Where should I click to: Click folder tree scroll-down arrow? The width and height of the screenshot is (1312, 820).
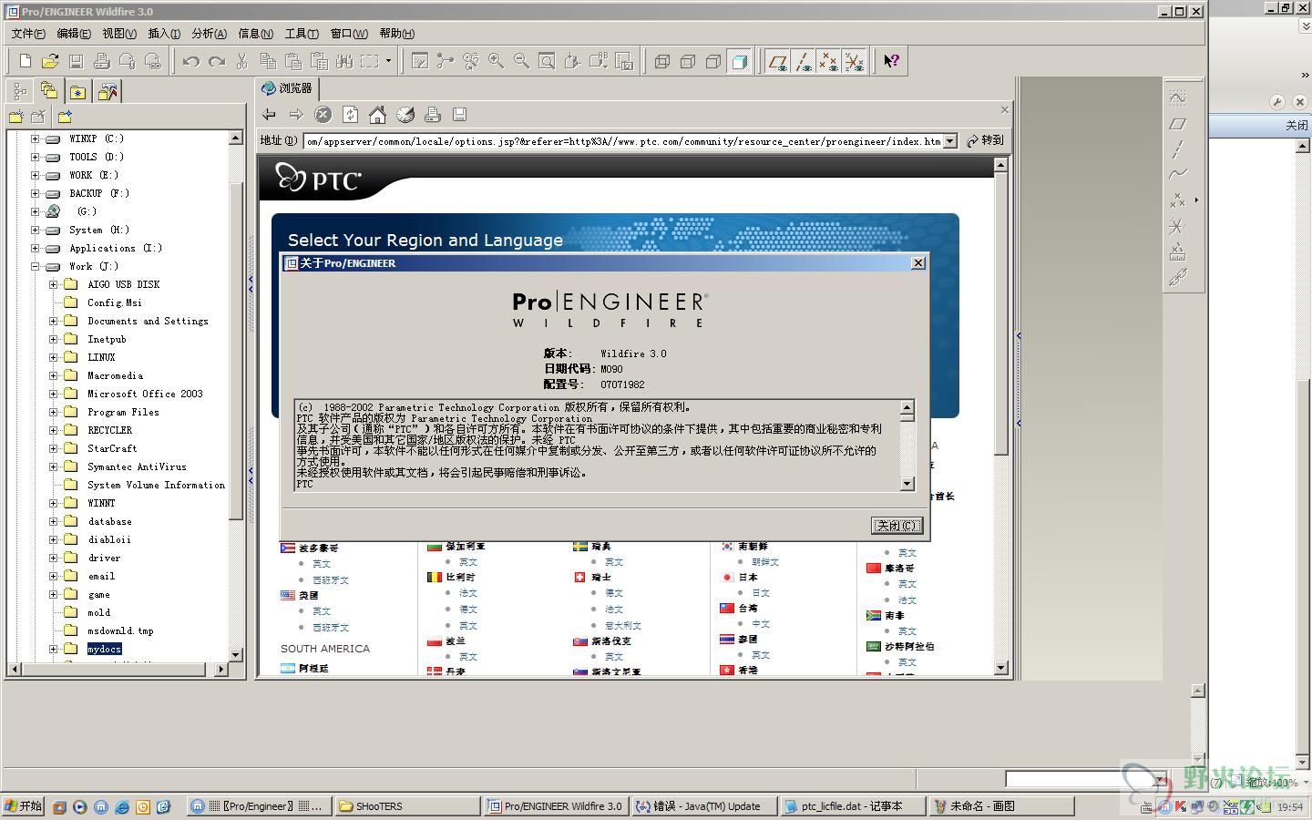(x=236, y=654)
